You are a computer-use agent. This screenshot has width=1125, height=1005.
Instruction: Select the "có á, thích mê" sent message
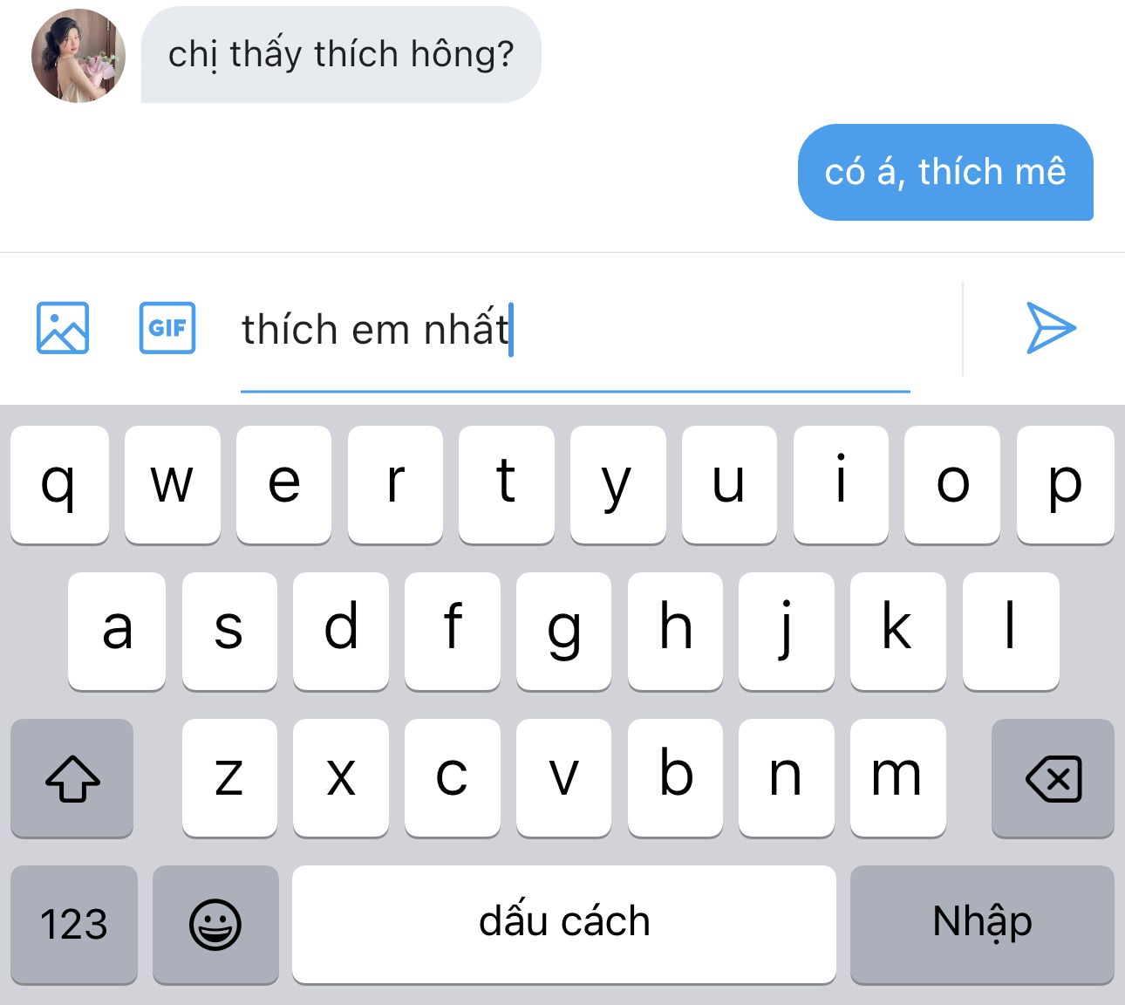click(x=945, y=172)
